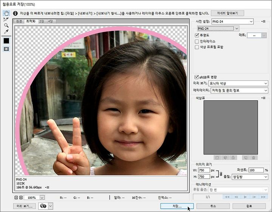This screenshot has width=272, height=212.
Task: Open the preset options menu icon
Action: [x=263, y=21]
